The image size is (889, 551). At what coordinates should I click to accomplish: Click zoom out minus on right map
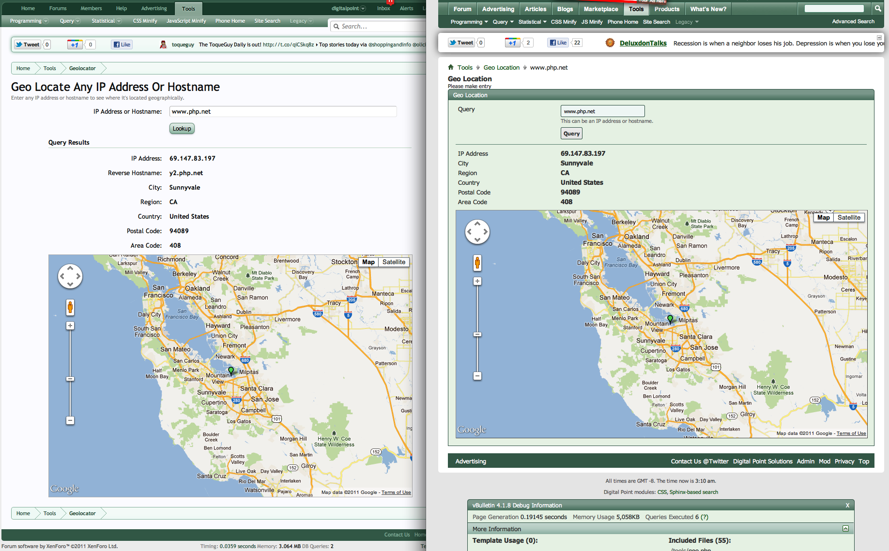pos(477,376)
